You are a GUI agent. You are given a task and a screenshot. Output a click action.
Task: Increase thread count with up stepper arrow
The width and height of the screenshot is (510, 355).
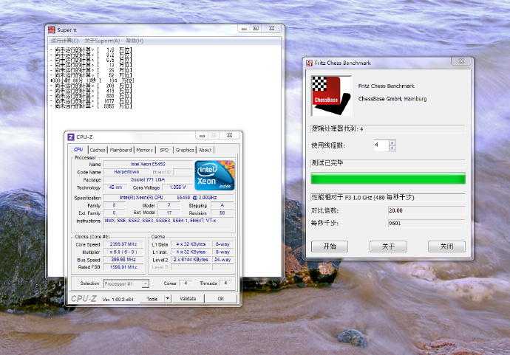[x=392, y=142]
